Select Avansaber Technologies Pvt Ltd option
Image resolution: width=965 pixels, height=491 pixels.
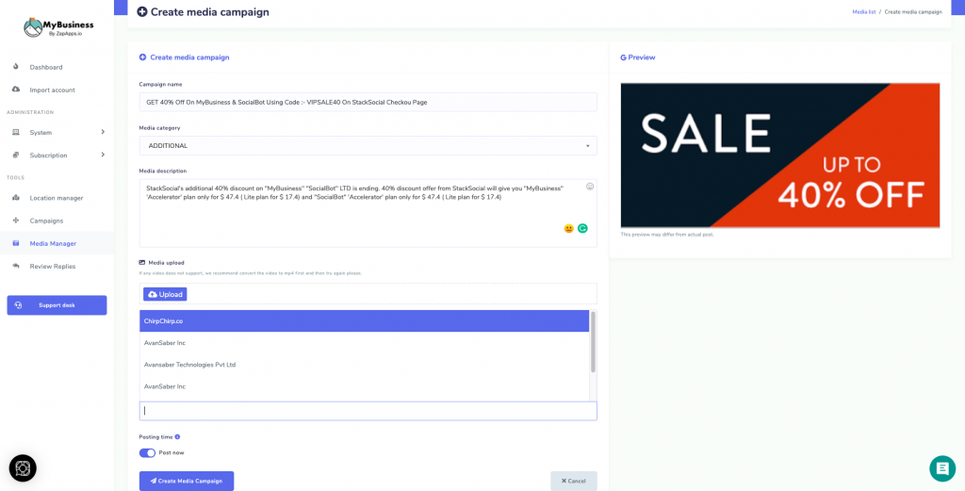click(364, 365)
